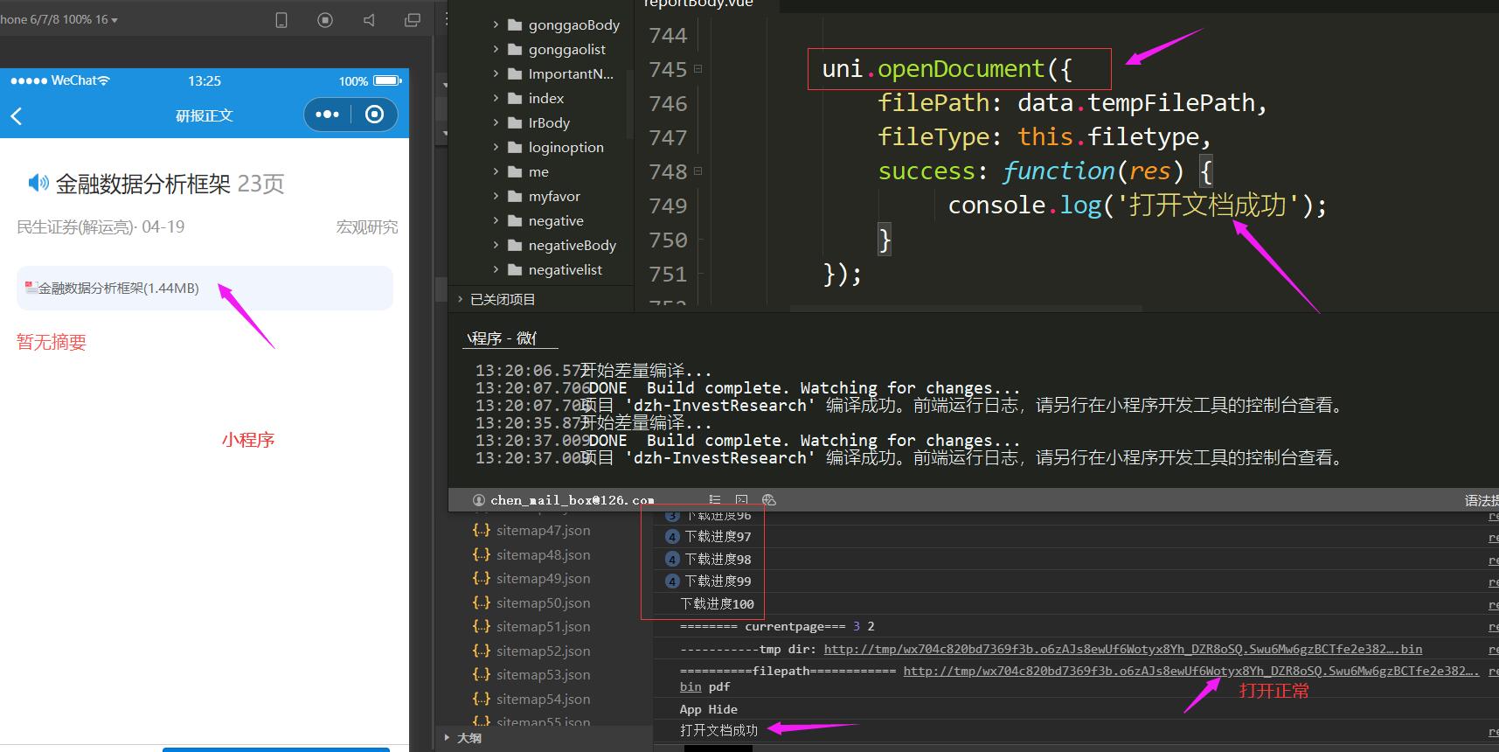
Task: Click the user account avatar icon
Action: pyautogui.click(x=479, y=500)
